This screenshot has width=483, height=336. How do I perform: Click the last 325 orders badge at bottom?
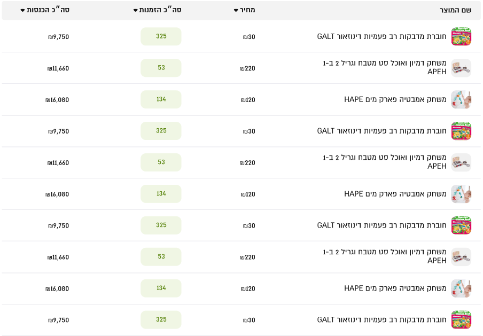click(x=161, y=319)
